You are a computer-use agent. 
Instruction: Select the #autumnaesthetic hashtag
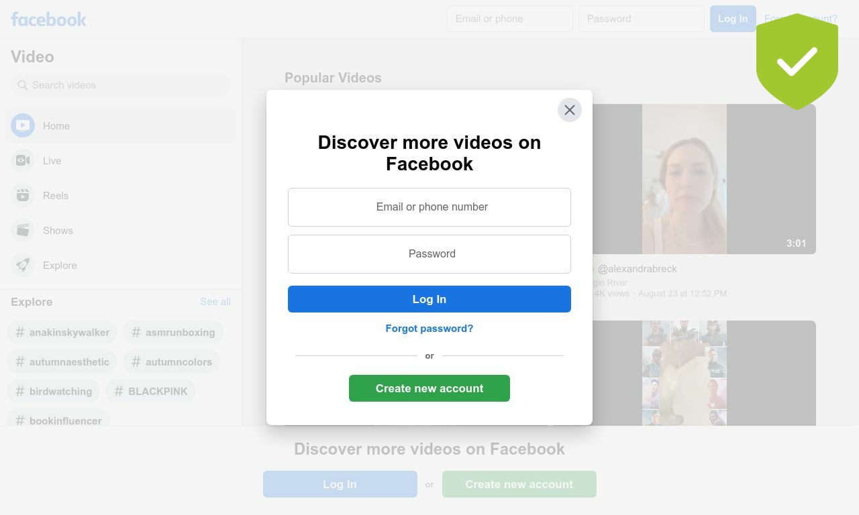point(62,361)
